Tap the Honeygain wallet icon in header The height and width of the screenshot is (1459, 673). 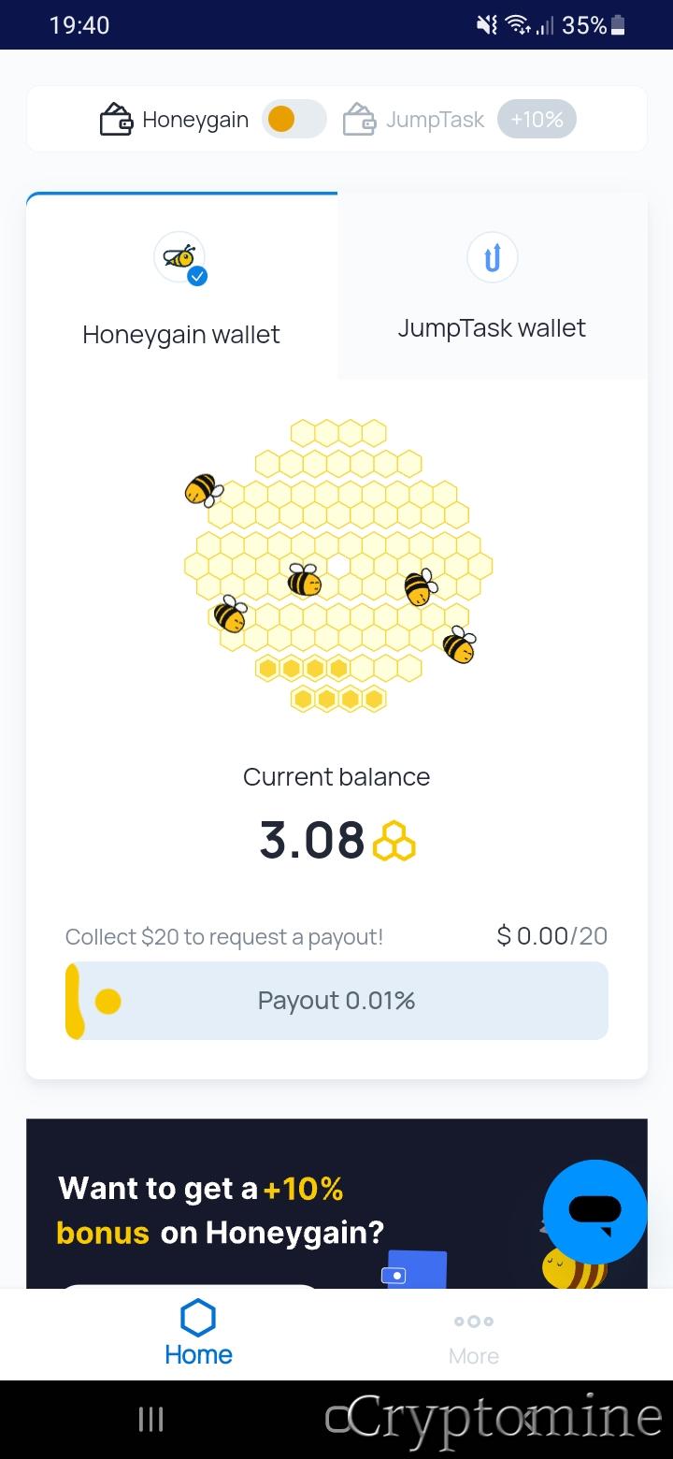116,120
